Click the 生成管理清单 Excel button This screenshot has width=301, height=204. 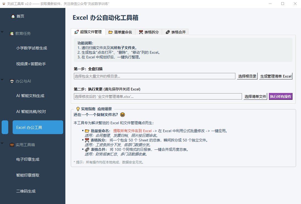(x=276, y=76)
